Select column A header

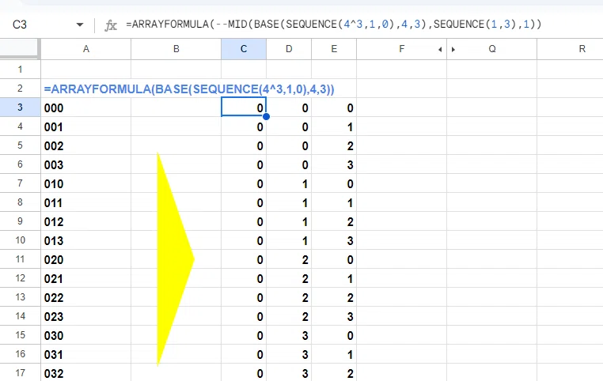click(x=85, y=49)
